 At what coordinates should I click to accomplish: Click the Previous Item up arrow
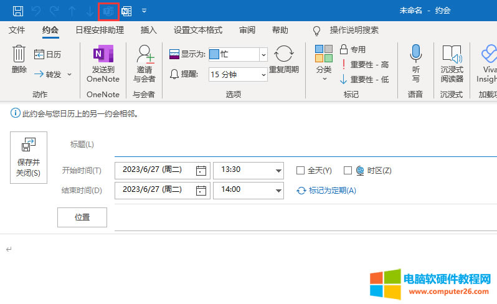coord(72,11)
